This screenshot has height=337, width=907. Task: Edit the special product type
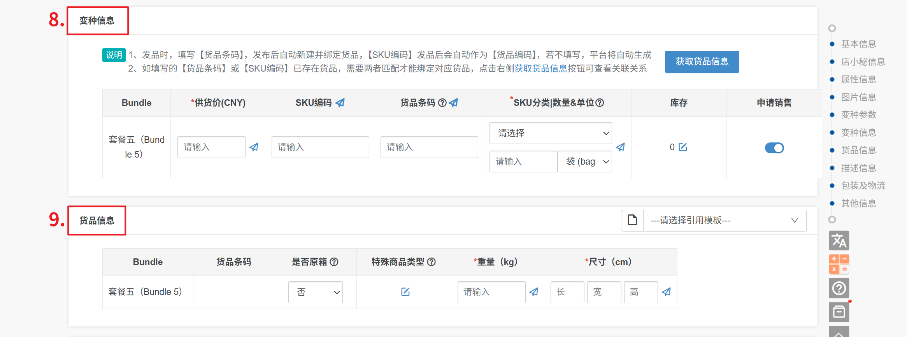coord(405,292)
